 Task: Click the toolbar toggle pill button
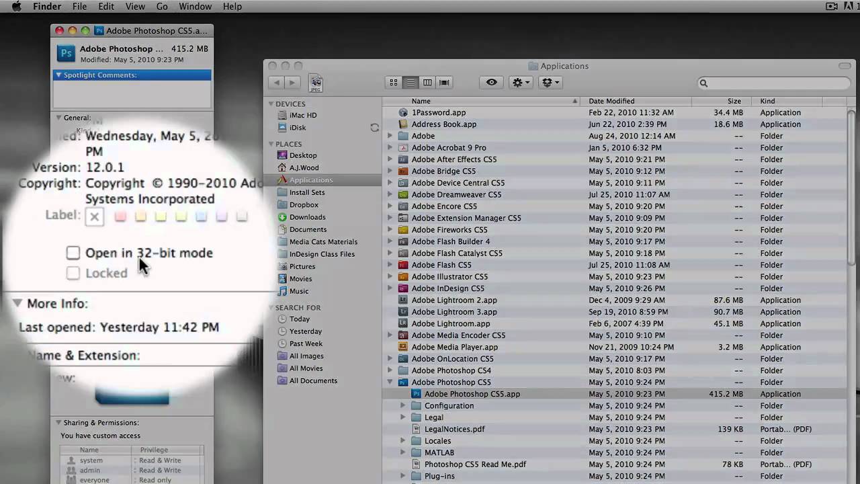[x=845, y=66]
